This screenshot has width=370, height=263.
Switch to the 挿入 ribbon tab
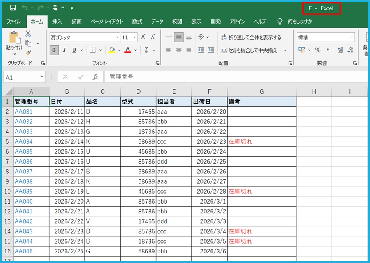tap(57, 21)
